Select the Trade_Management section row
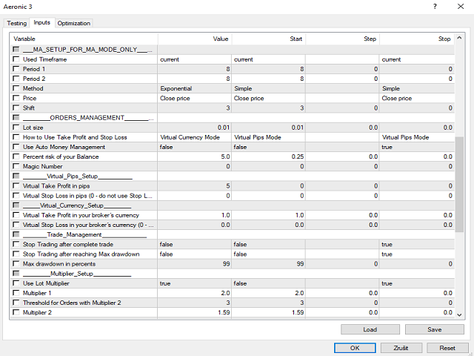 [233, 234]
